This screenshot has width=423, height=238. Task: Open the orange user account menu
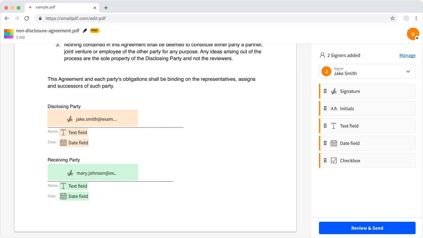413,34
